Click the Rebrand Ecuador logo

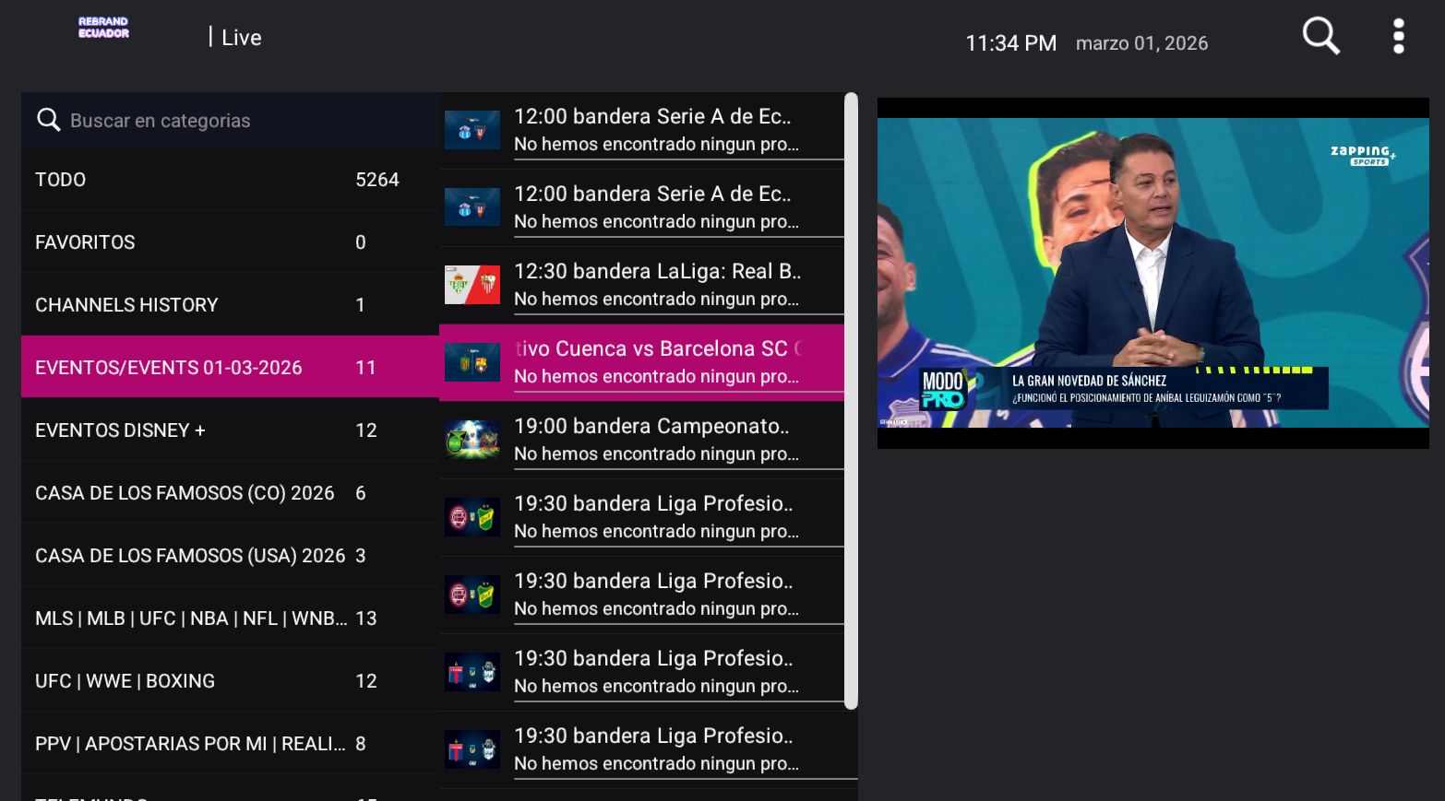(103, 28)
